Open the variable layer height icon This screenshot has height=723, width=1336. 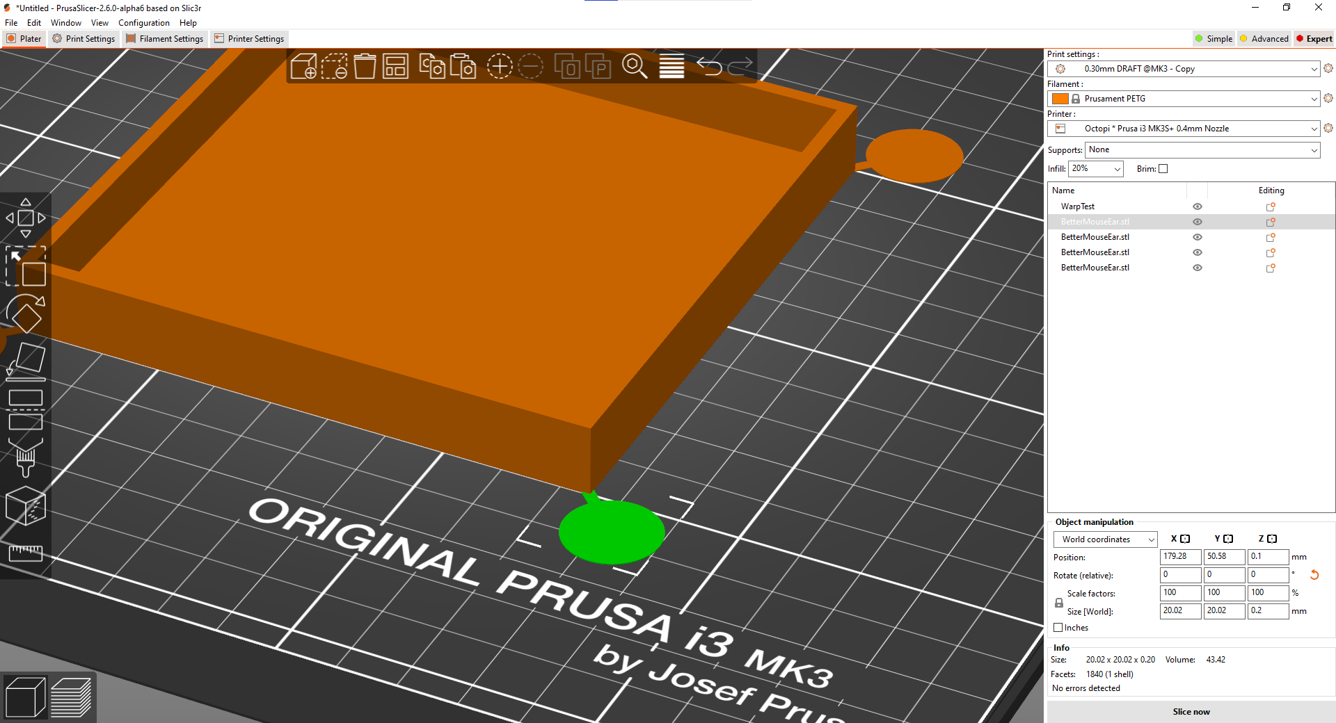[x=671, y=67]
